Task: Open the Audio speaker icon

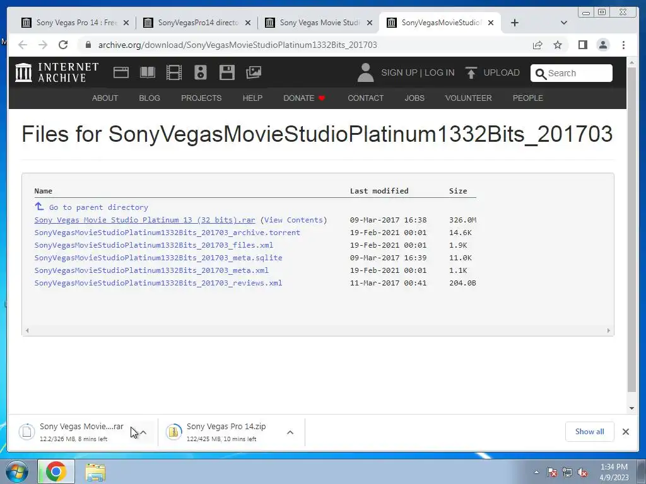Action: pos(200,72)
